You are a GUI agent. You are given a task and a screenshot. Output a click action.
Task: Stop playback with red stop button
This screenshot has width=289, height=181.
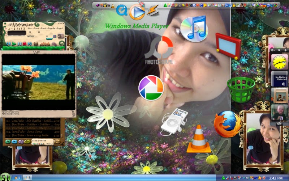point(25,43)
